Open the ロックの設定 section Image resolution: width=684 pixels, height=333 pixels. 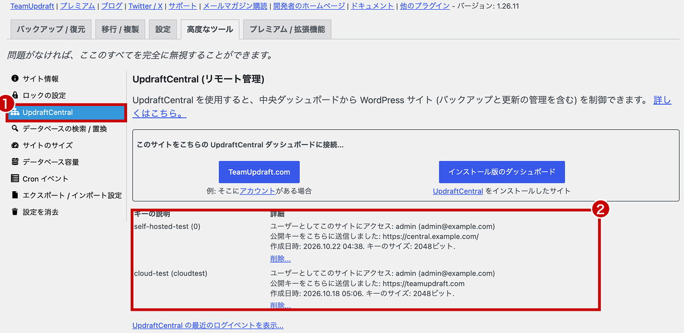tap(44, 95)
